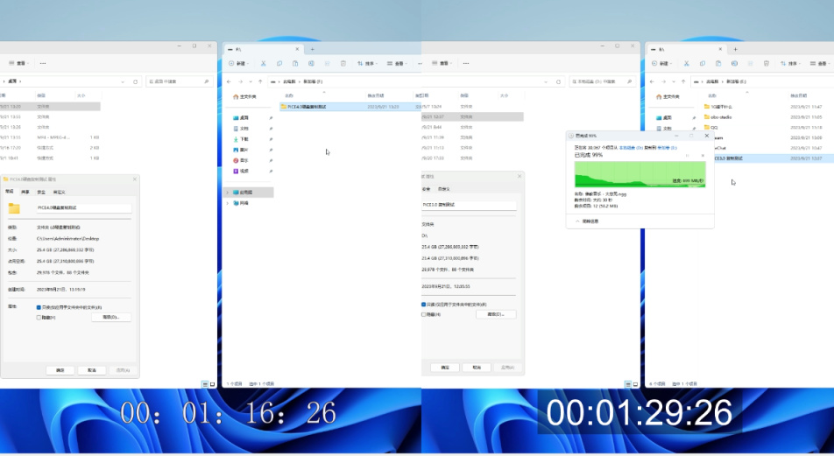Screen dimensions: 834x456
Task: Click OK (确定) in PCIE3.0 properties dialog
Action: [x=445, y=368]
